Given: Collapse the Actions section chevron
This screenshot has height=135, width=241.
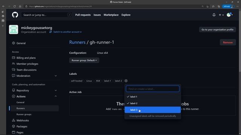Looking at the screenshot, I should [x=56, y=96].
